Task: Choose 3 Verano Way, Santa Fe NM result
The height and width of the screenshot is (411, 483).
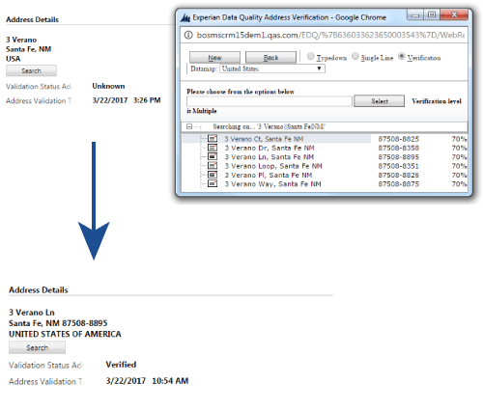Action: [x=272, y=184]
